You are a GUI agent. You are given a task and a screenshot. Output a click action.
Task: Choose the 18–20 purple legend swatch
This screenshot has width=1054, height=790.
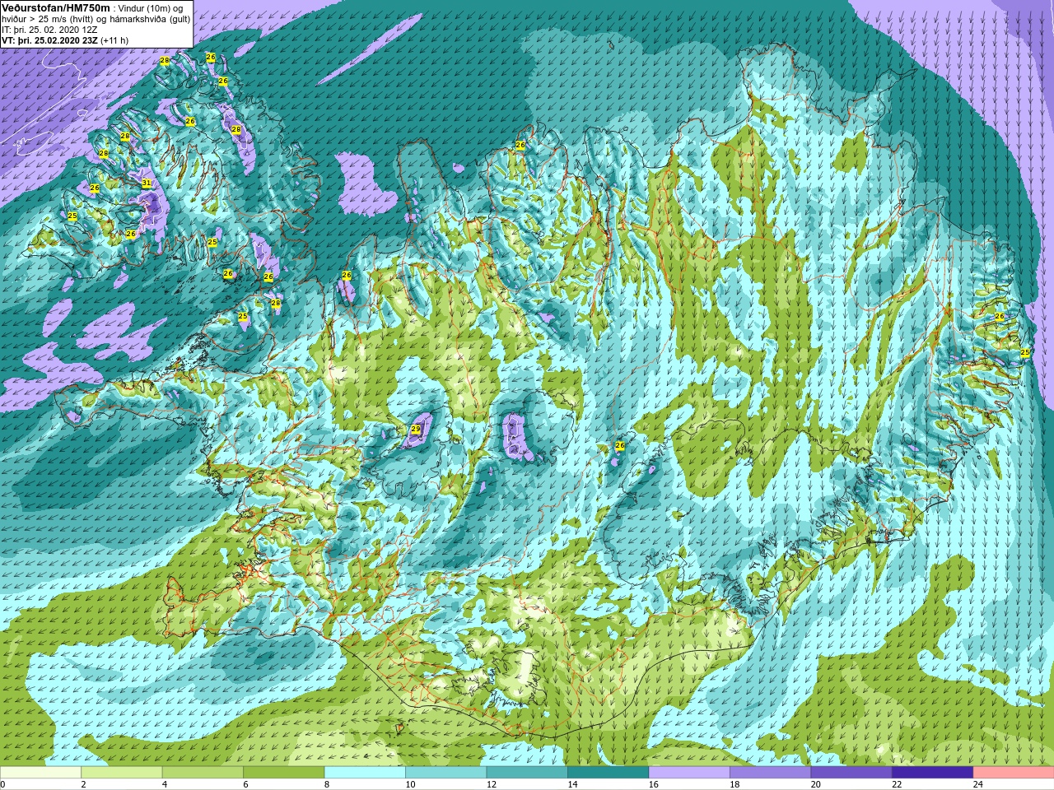770,773
